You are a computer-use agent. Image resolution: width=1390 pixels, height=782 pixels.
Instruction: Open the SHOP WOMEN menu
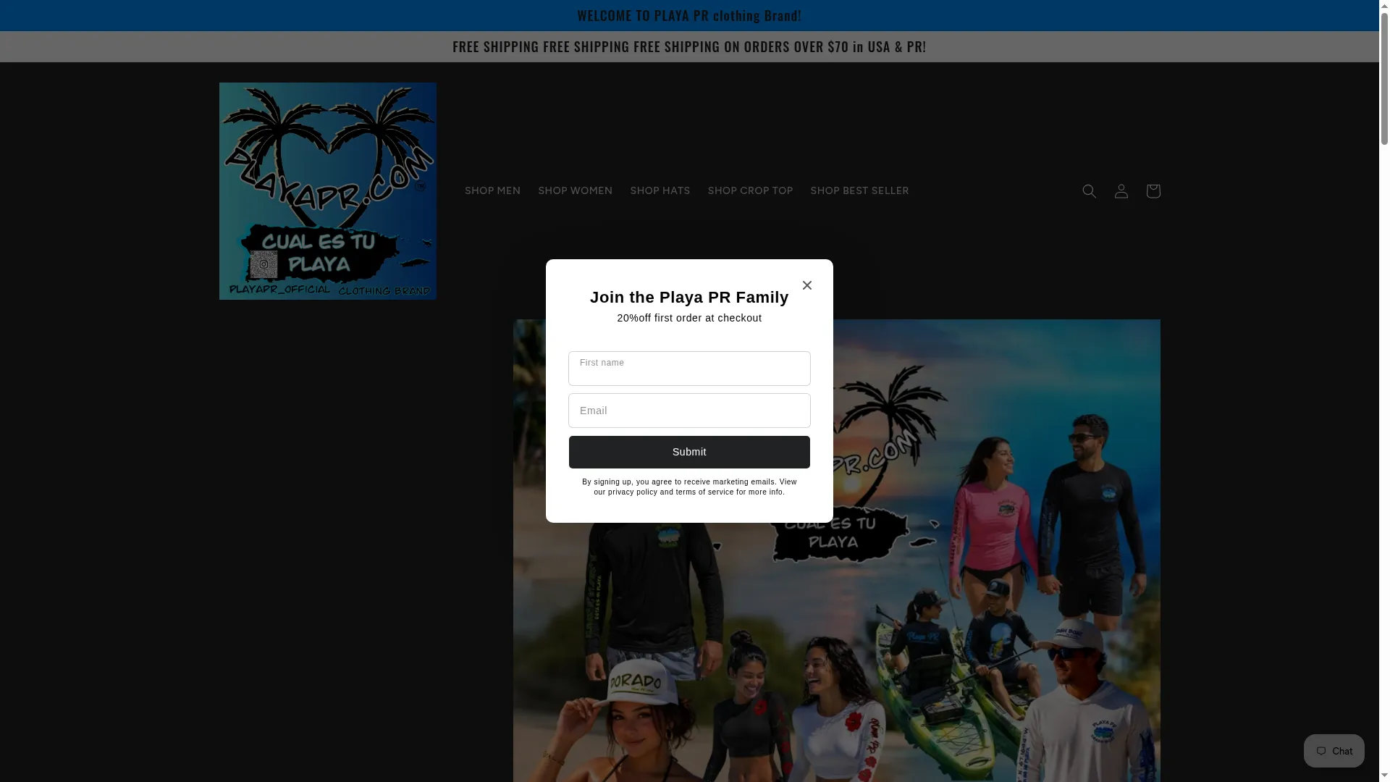(x=575, y=191)
